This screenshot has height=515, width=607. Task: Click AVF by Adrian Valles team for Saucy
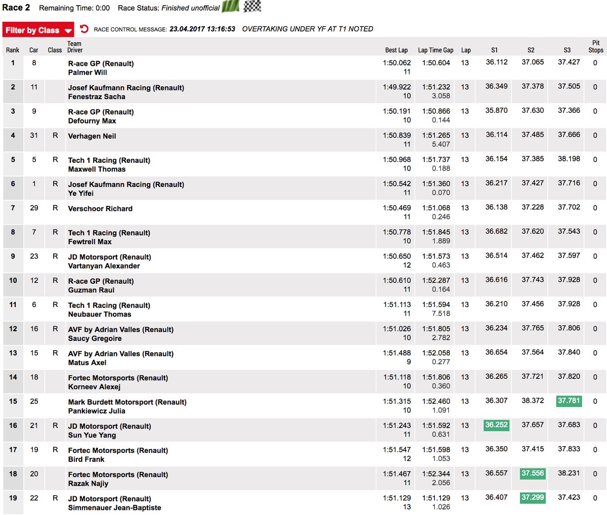(x=121, y=329)
